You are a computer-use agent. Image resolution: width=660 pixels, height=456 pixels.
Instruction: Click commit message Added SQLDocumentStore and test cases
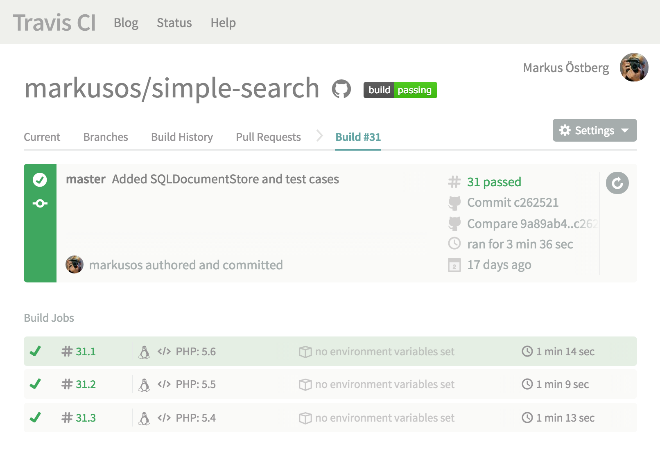click(226, 179)
